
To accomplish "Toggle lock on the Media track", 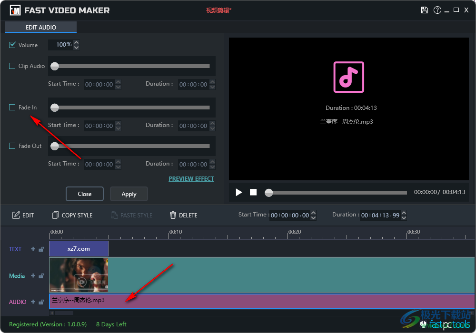I will [x=41, y=276].
